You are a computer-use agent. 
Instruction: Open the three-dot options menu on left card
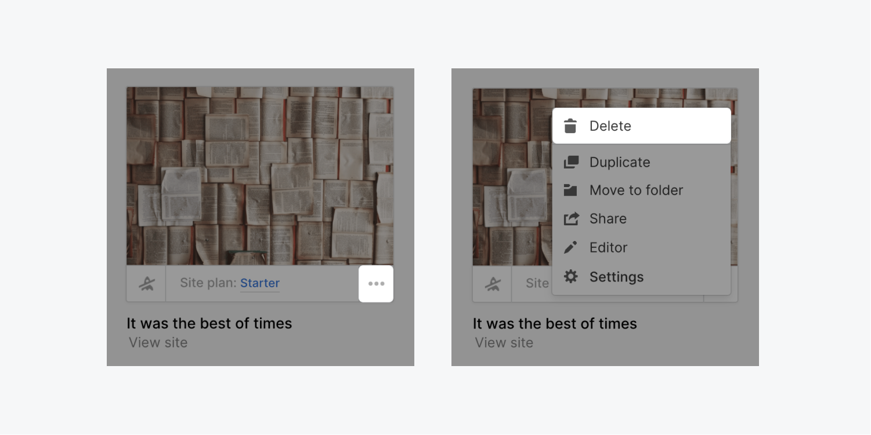coord(376,284)
